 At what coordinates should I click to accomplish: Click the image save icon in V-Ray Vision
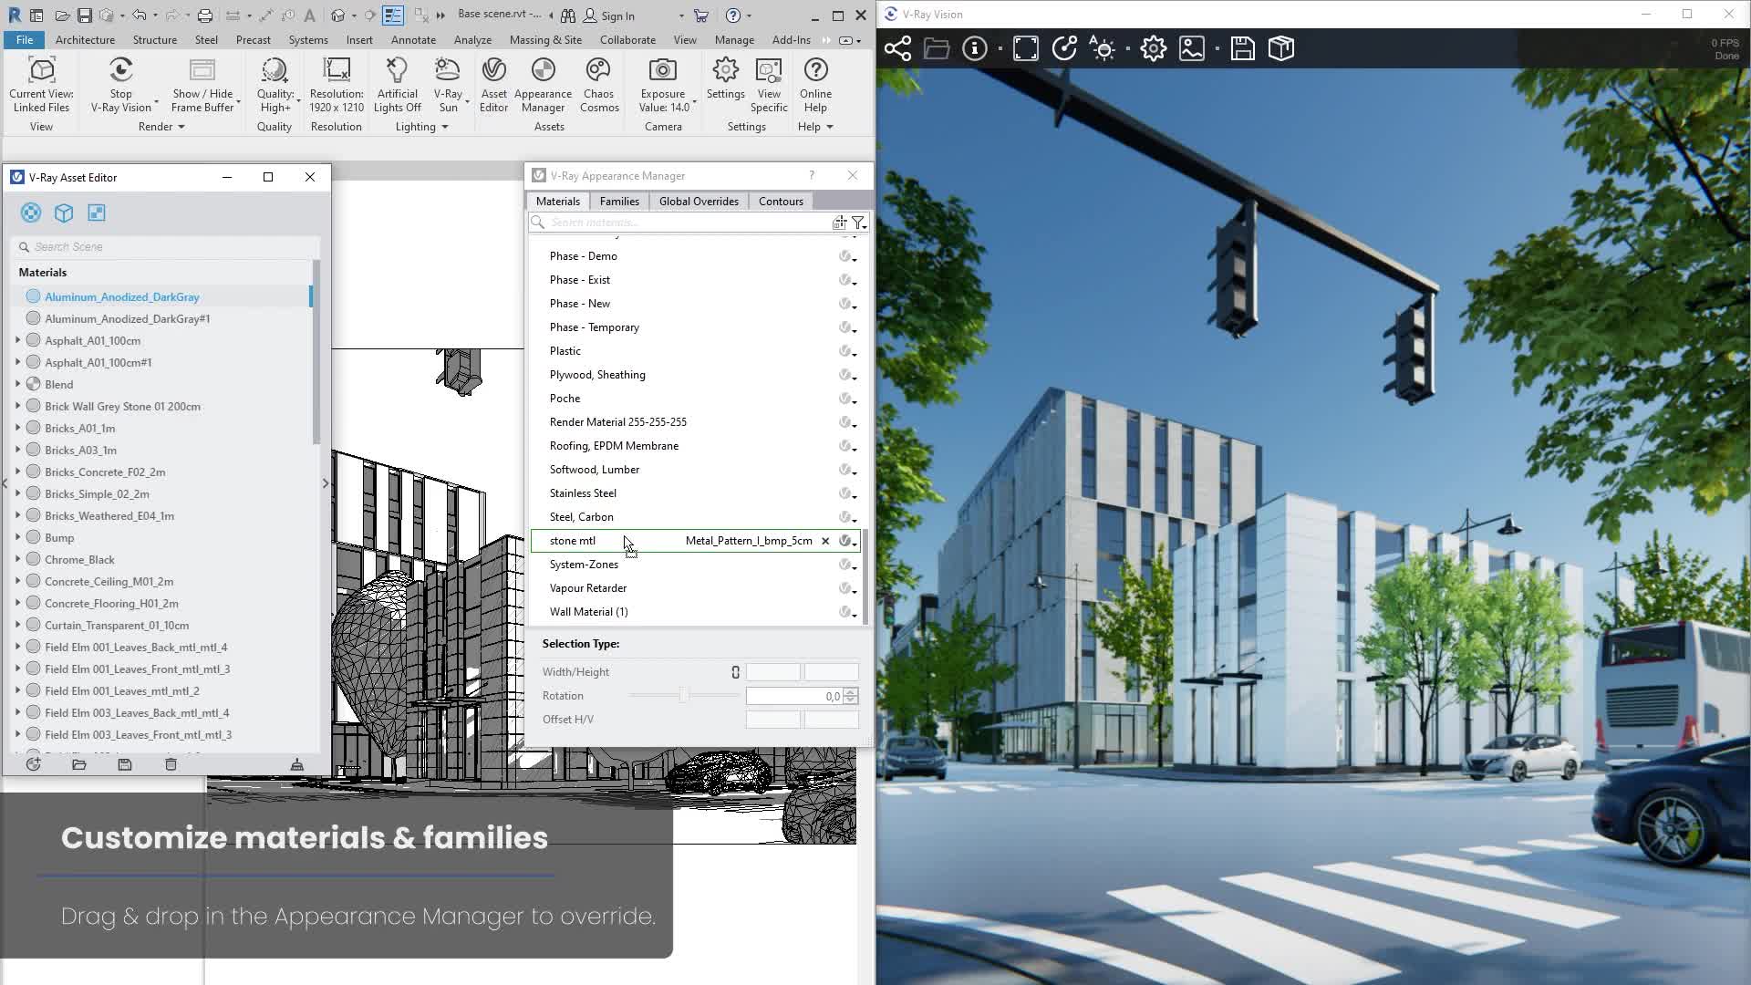tap(1192, 48)
